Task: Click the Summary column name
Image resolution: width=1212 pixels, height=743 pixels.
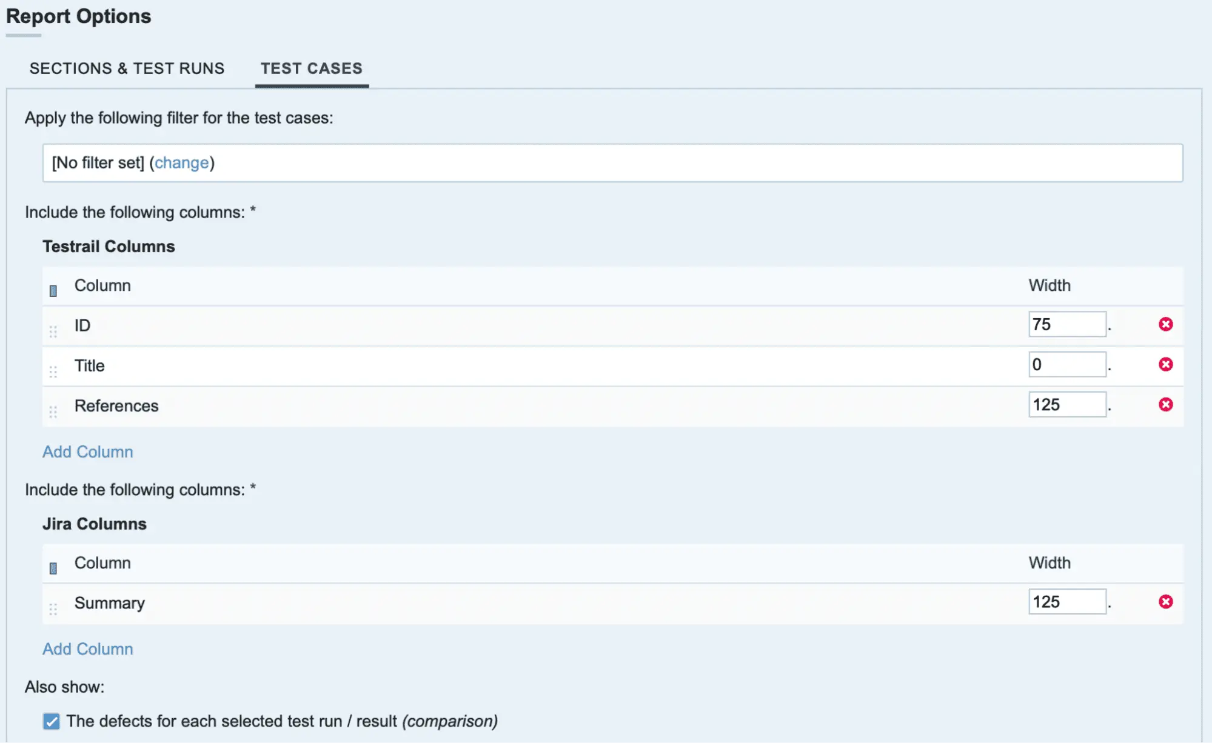Action: [110, 603]
